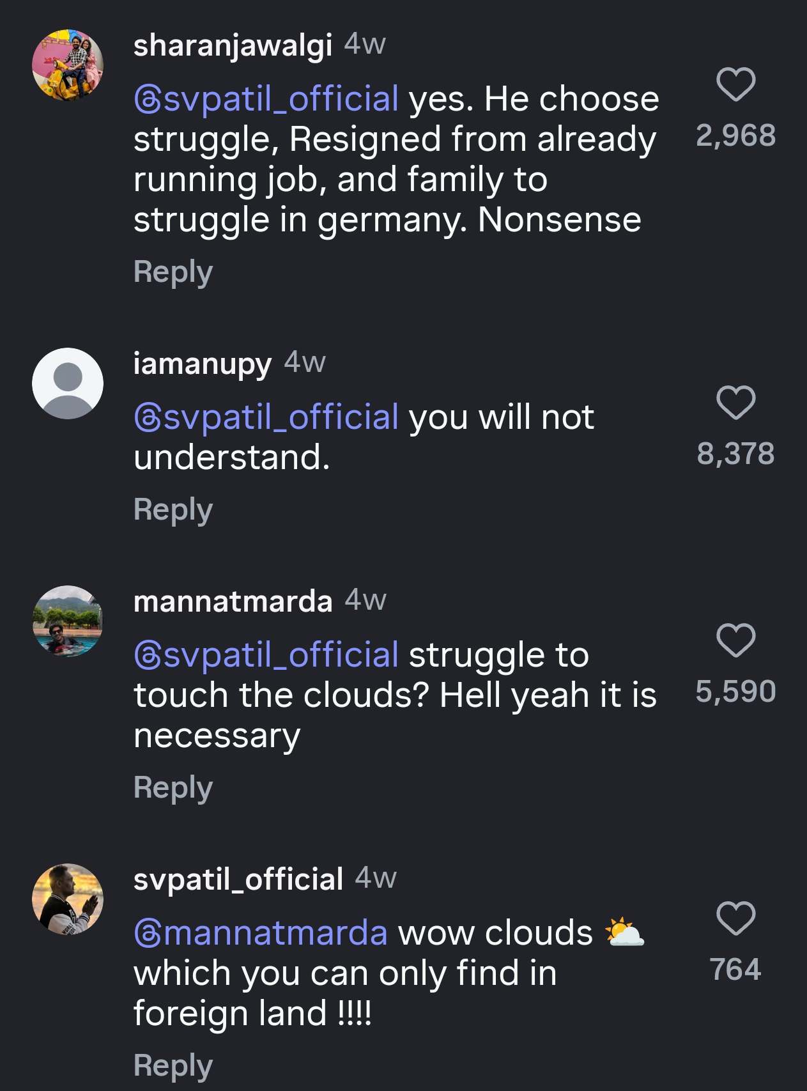This screenshot has width=807, height=1091.
Task: Open the mannatmarda username
Action: pyautogui.click(x=233, y=602)
